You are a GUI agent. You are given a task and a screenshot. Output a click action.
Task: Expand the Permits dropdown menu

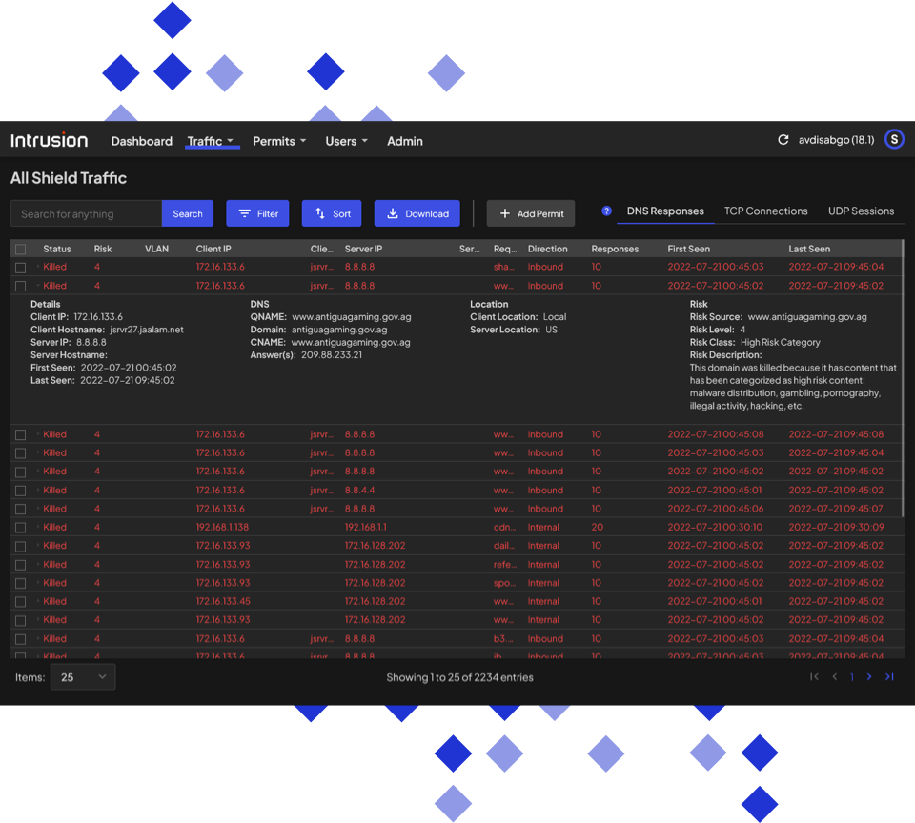coord(279,141)
